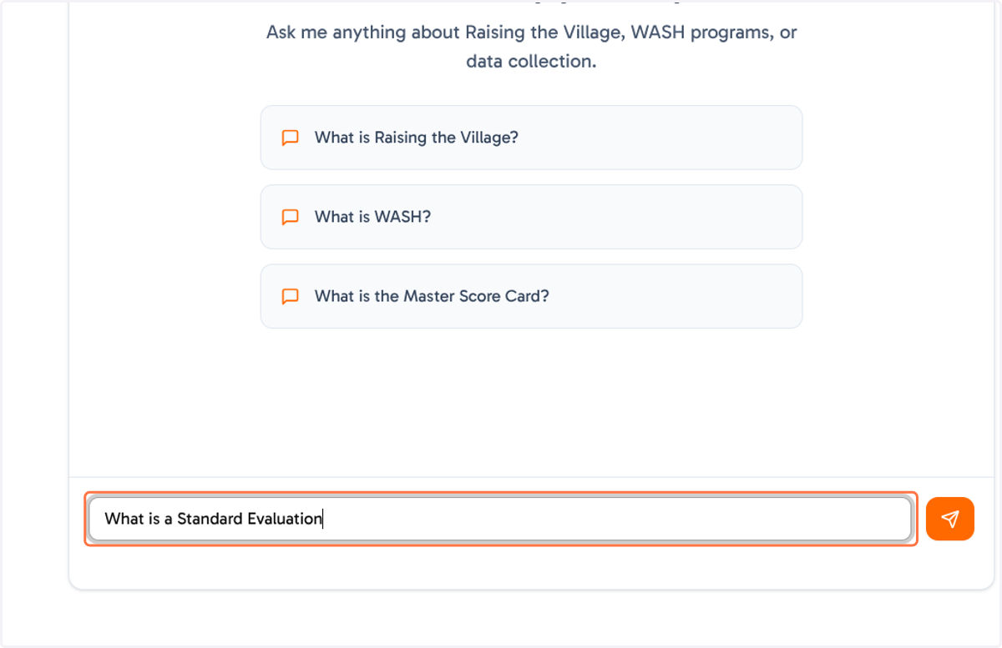
Task: Focus the message input field
Action: point(500,519)
